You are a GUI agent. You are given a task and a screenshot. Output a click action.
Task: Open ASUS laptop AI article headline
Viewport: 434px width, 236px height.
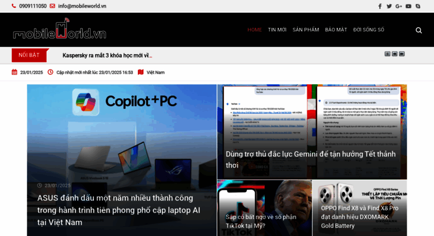(119, 210)
